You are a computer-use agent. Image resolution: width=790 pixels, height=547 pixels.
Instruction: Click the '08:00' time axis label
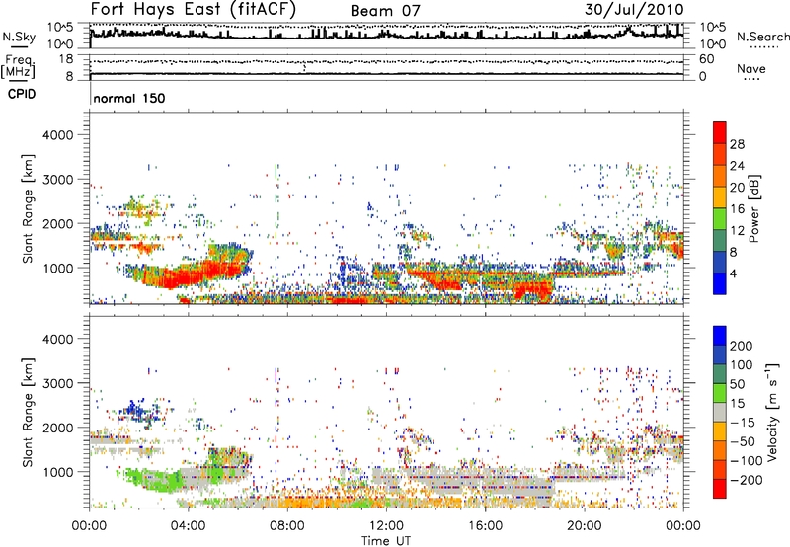286,526
